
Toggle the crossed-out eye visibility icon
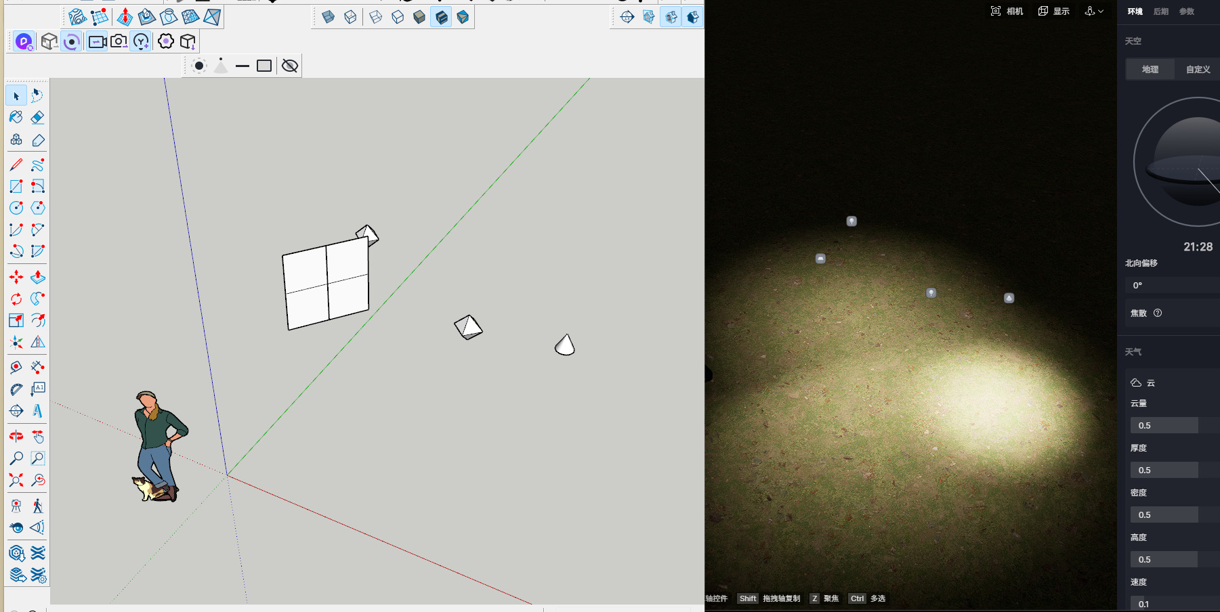pyautogui.click(x=289, y=66)
